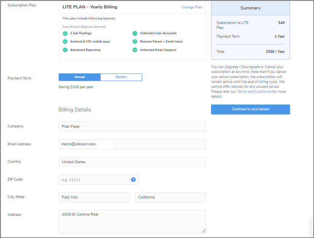Click the green checkmark beside 3 Job Postings
This screenshot has width=314, height=238.
point(65,33)
